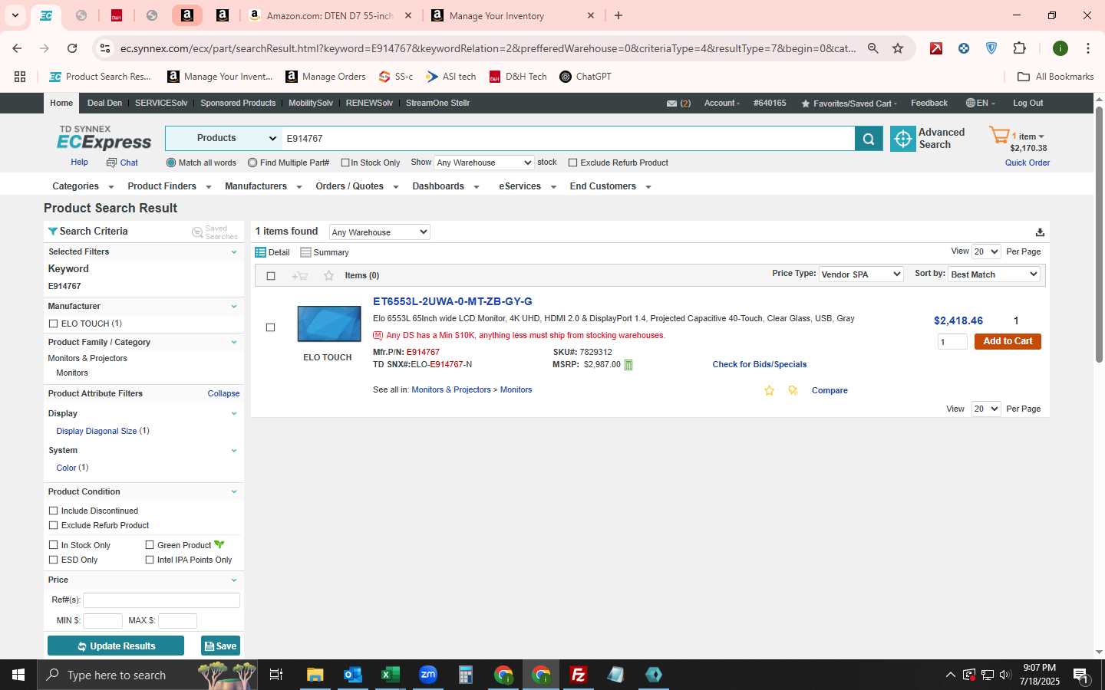Screen dimensions: 1105x690
Task: Click Quick Order link
Action: tap(1027, 163)
